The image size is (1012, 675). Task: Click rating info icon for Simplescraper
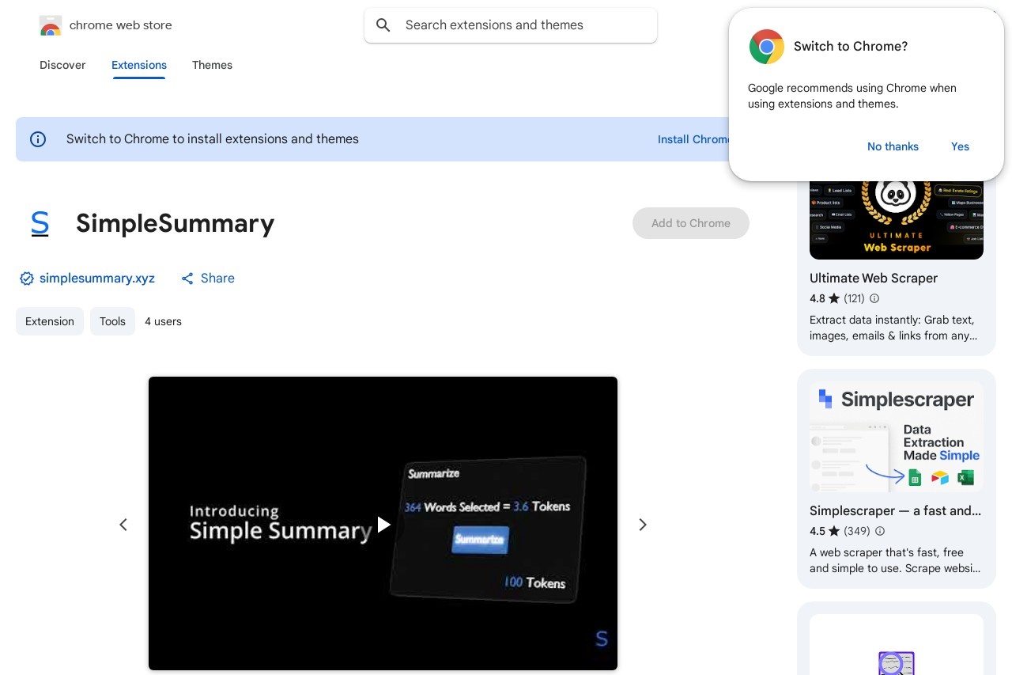point(880,532)
